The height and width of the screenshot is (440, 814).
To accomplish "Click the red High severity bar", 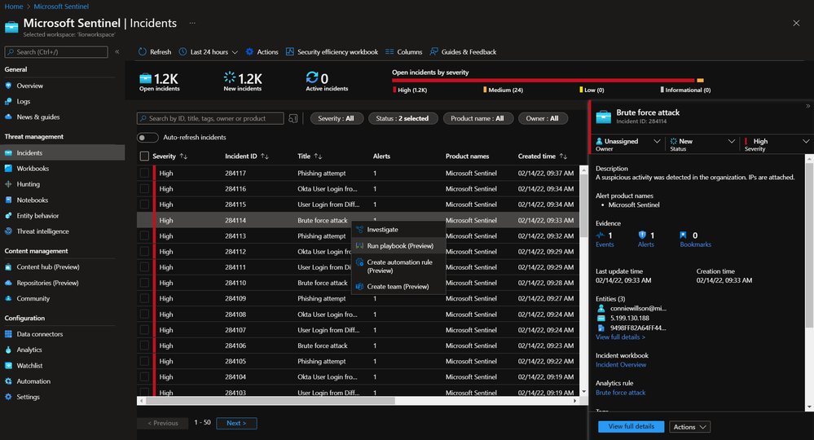I will point(543,81).
